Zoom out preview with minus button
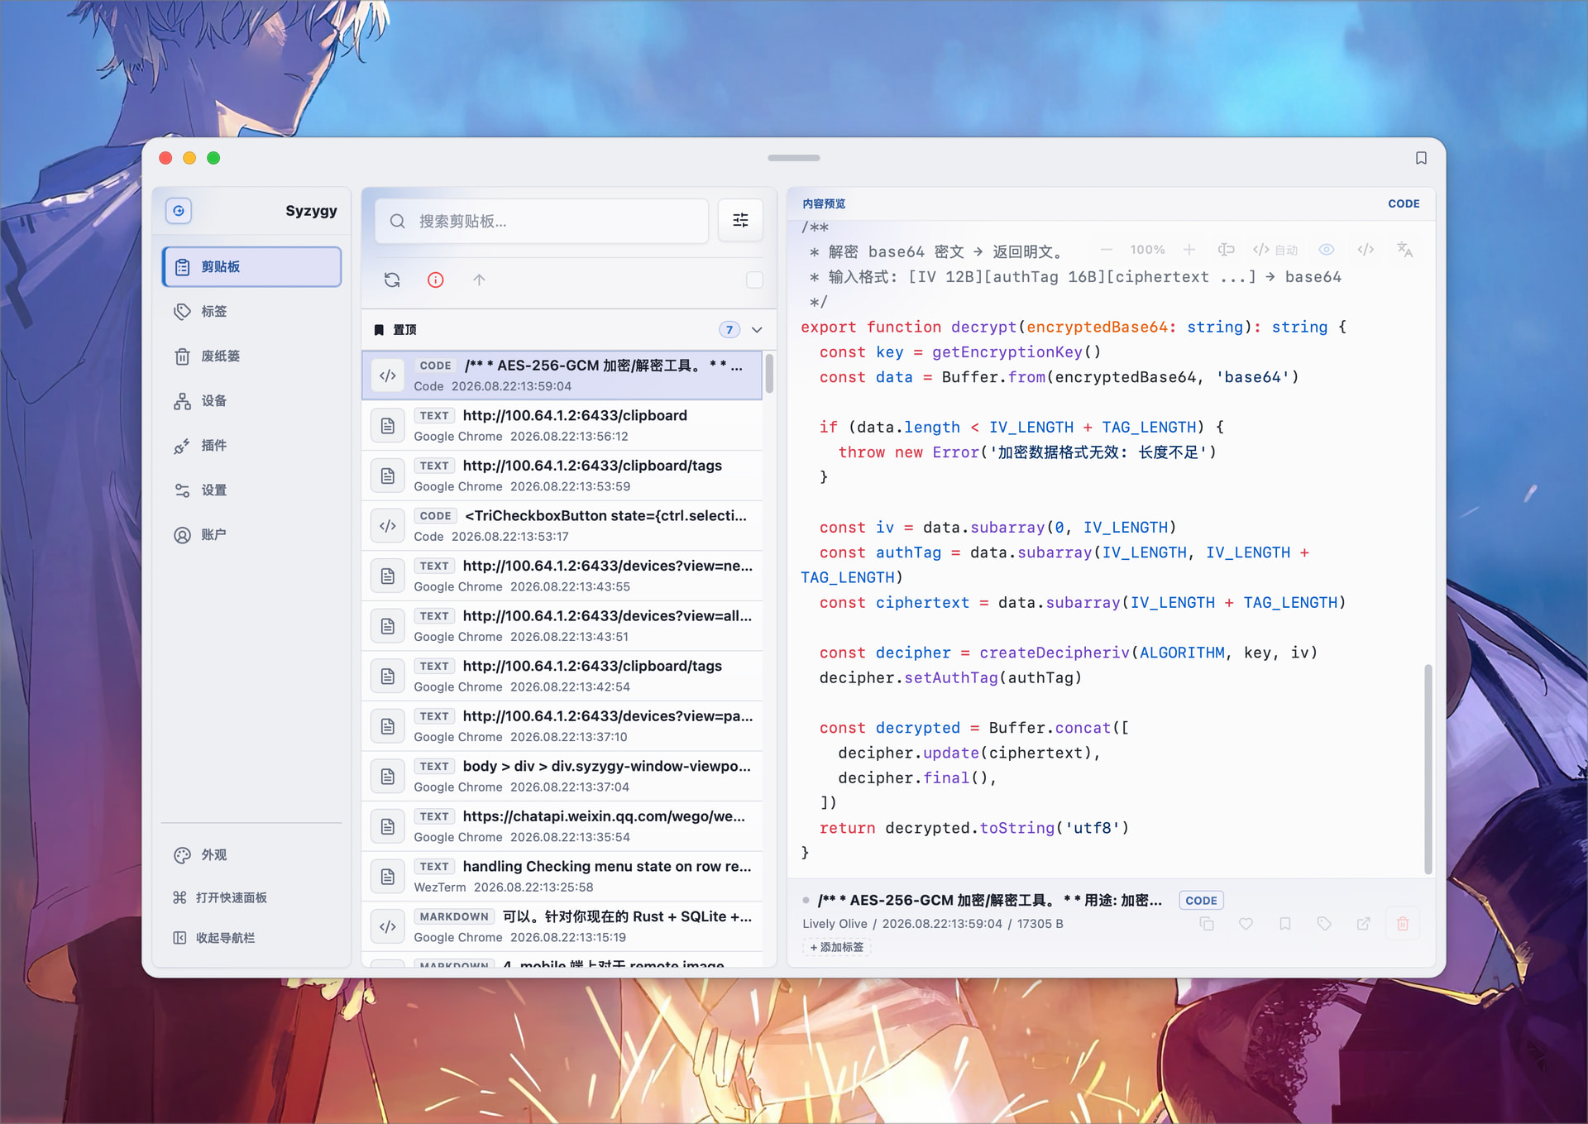This screenshot has height=1124, width=1588. click(x=1107, y=250)
